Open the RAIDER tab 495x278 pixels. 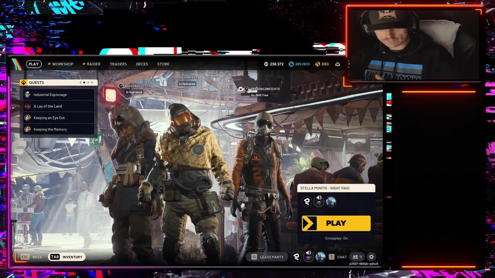tap(94, 64)
